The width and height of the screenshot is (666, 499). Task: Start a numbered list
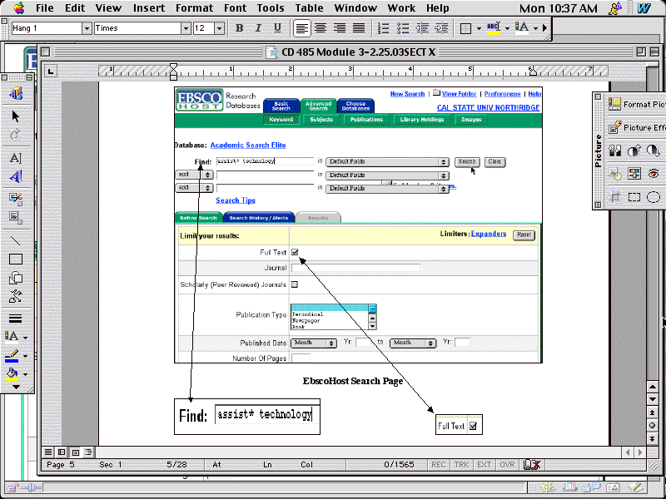click(x=384, y=28)
